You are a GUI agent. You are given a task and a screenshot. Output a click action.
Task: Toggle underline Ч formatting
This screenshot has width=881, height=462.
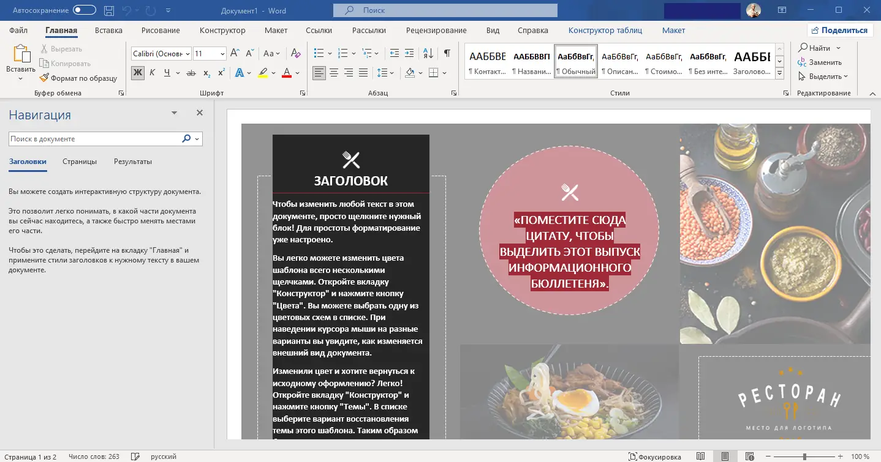click(x=166, y=73)
